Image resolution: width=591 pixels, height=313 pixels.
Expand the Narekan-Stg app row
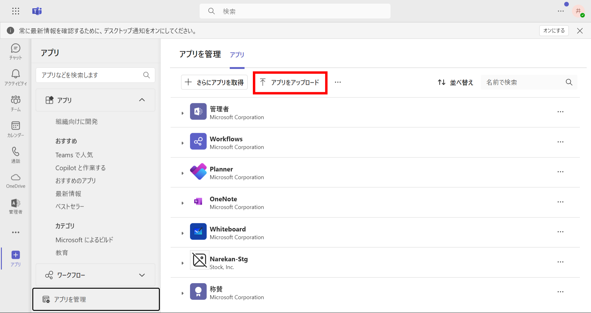tap(182, 263)
